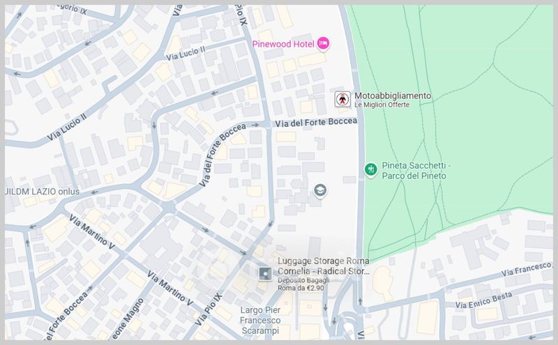Select Largo Pier Francesco Scarampi label
558x345 pixels.
click(x=260, y=321)
